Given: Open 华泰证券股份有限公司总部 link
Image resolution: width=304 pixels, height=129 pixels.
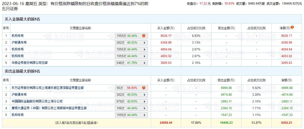Looking at the screenshot, I should pos(29,63).
